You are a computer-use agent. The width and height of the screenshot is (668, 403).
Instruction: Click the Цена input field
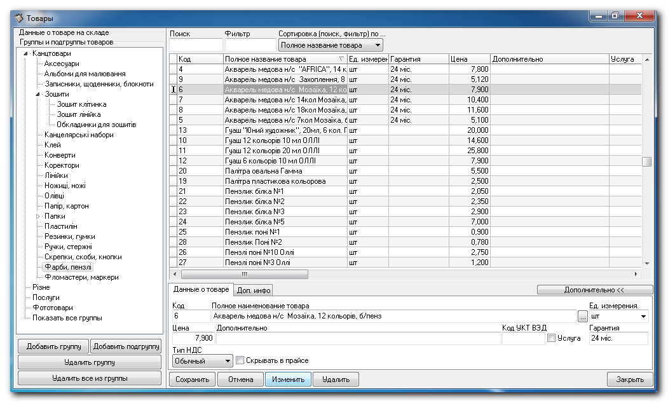pos(193,338)
